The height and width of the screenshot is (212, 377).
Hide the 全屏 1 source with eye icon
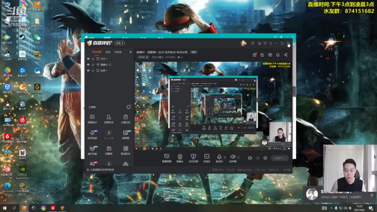click(x=88, y=71)
